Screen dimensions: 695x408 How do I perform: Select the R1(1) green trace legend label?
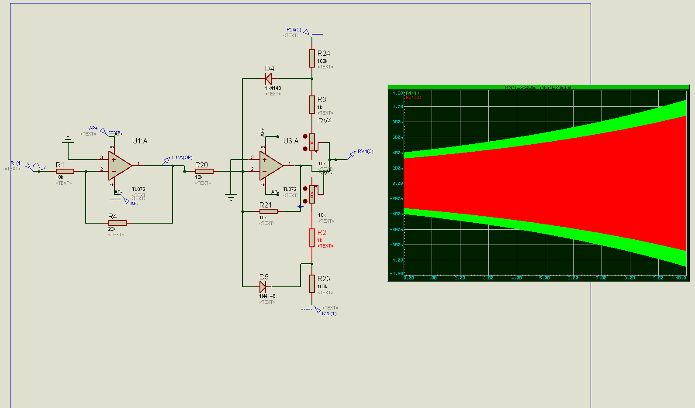[x=412, y=93]
